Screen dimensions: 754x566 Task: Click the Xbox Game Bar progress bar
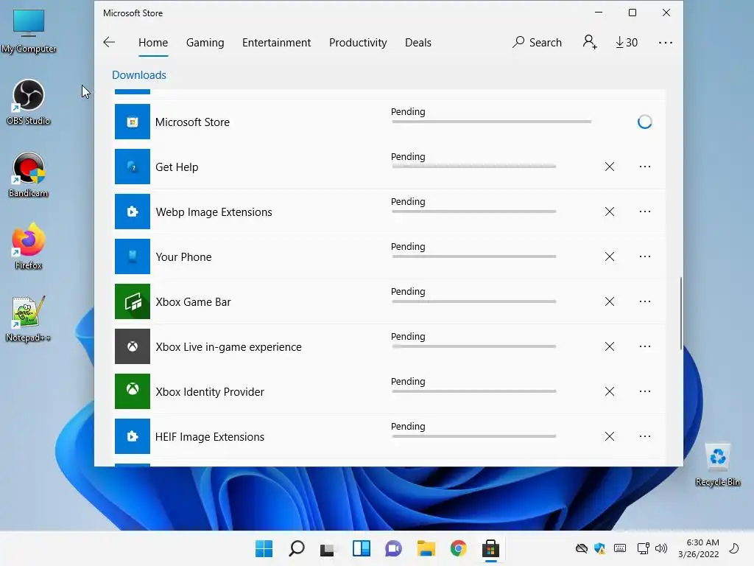473,301
